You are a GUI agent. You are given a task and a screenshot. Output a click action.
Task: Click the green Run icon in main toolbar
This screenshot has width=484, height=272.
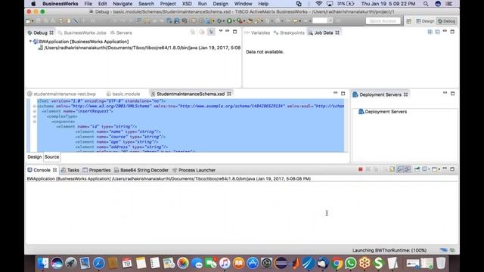click(229, 21)
